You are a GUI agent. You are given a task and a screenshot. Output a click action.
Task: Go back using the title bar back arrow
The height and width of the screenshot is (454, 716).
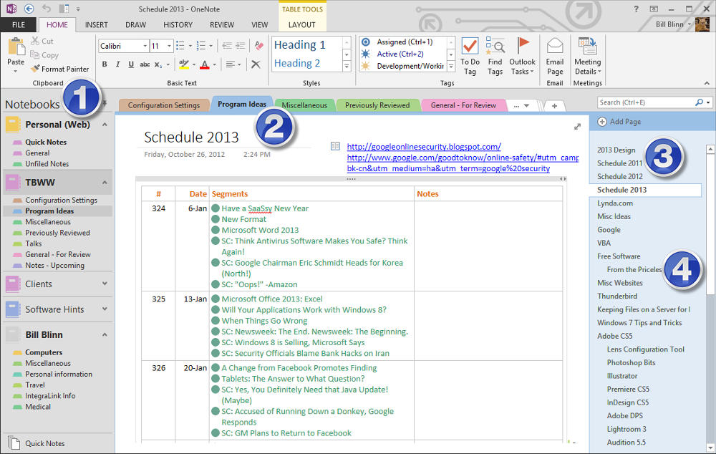coord(29,9)
